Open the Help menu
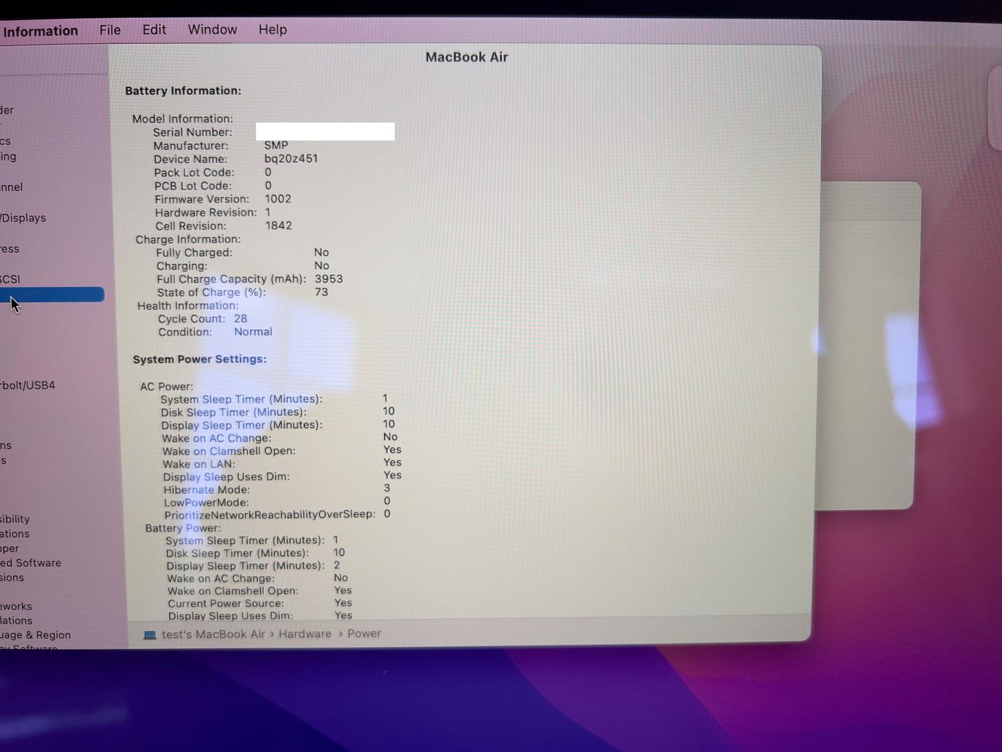Viewport: 1002px width, 752px height. tap(273, 30)
